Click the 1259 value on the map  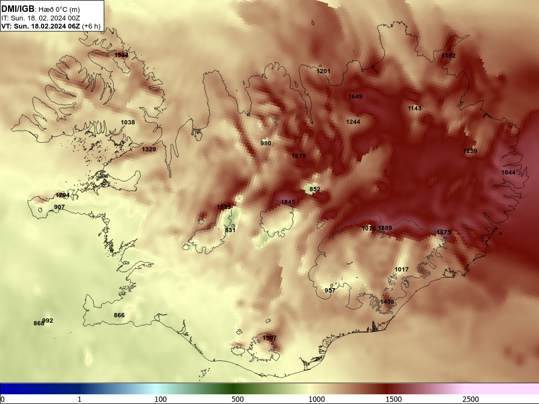[470, 151]
